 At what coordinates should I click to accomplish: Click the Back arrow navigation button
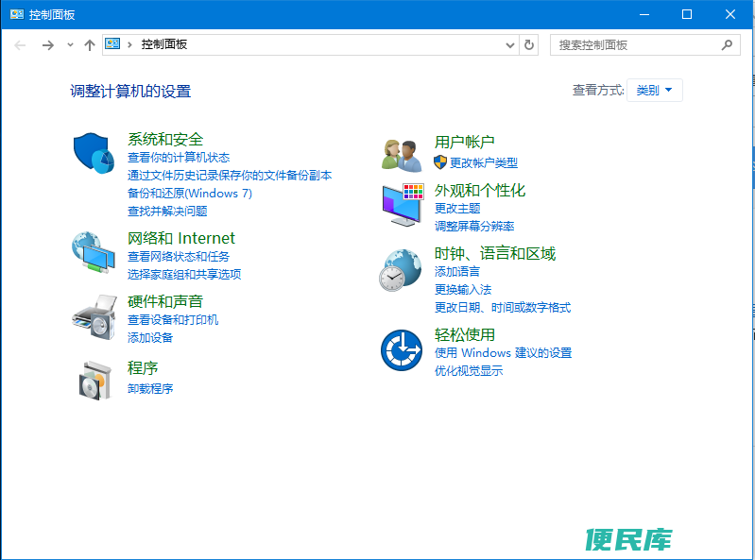(x=20, y=45)
